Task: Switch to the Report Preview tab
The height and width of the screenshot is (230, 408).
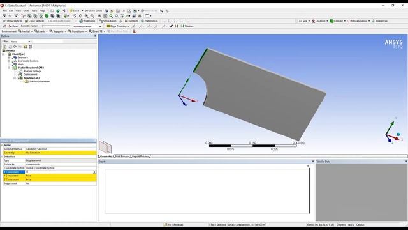Action: click(140, 156)
